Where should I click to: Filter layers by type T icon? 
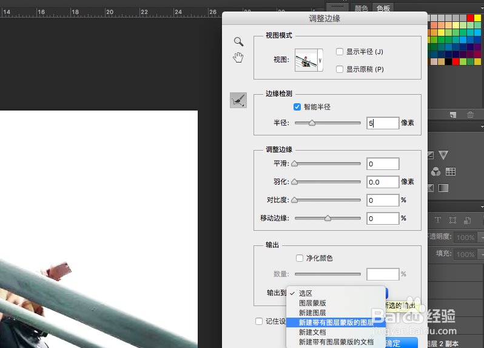(x=438, y=220)
